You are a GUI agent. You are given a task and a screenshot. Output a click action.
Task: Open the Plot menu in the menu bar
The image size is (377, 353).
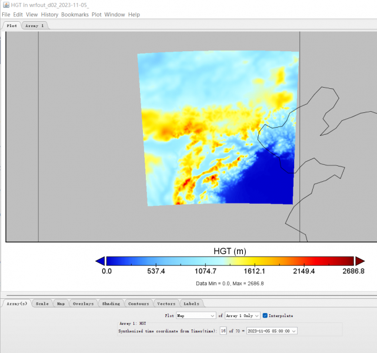(x=96, y=14)
